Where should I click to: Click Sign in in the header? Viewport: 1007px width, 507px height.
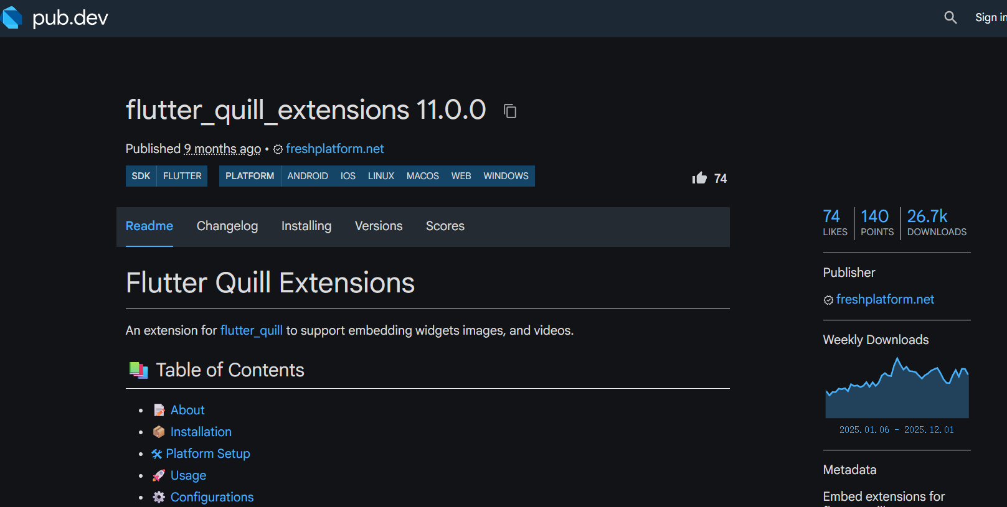click(990, 17)
